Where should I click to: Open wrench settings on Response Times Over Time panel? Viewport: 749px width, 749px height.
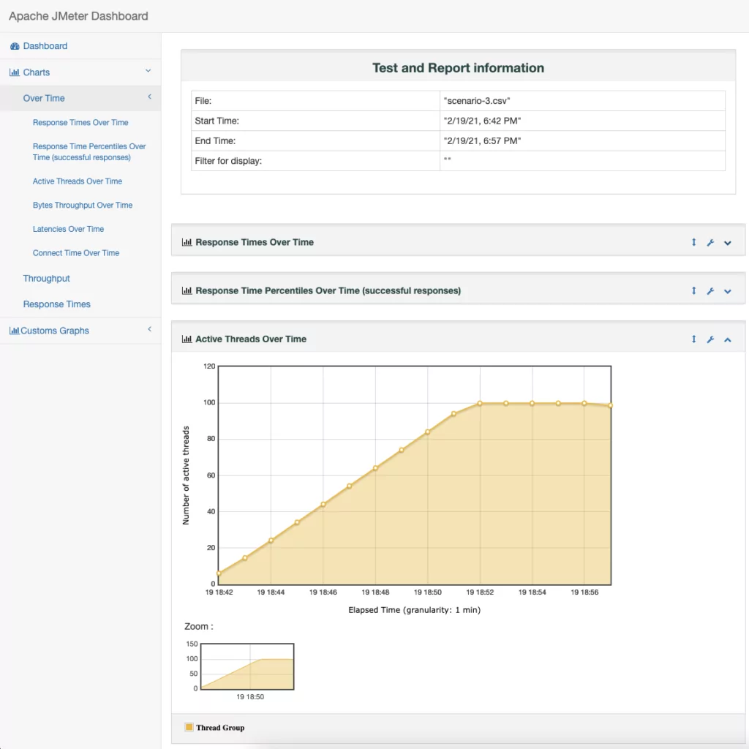(710, 243)
